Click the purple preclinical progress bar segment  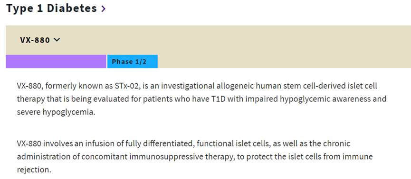[56, 62]
